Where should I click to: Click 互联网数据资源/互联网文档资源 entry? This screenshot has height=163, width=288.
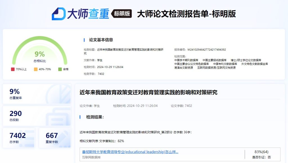[216, 68]
